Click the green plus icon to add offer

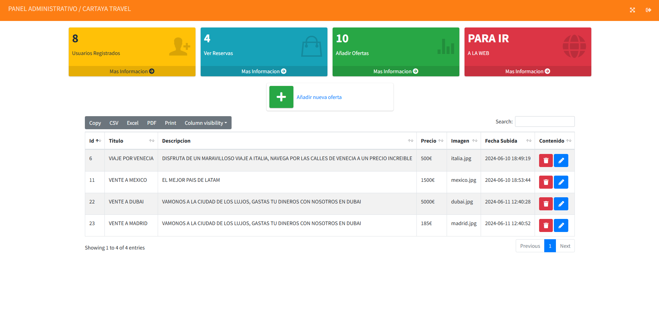281,97
